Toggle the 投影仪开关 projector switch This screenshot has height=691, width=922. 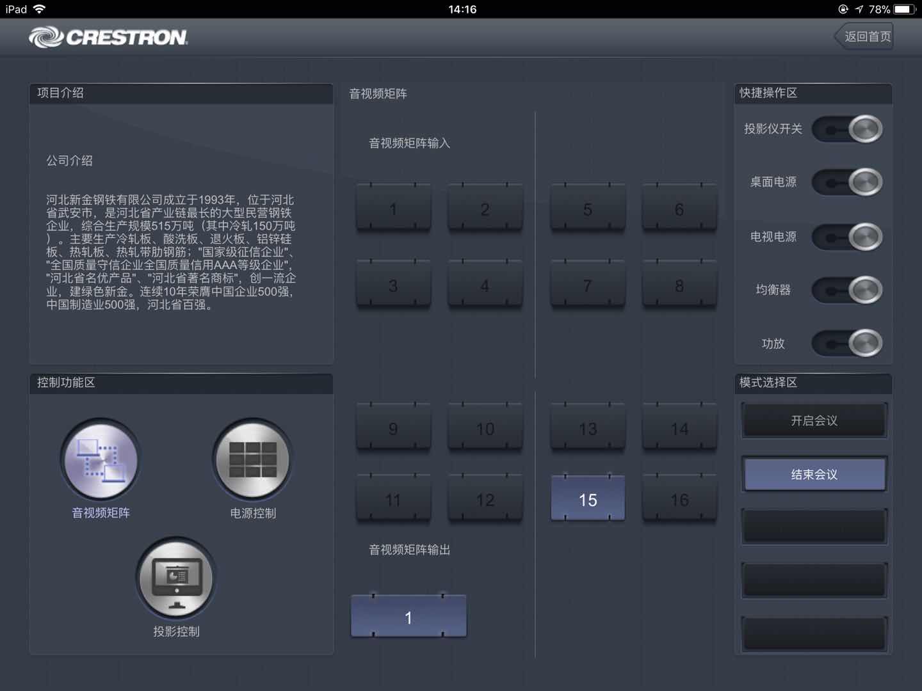tap(847, 129)
